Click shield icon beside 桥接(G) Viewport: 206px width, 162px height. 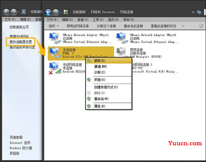89,79
